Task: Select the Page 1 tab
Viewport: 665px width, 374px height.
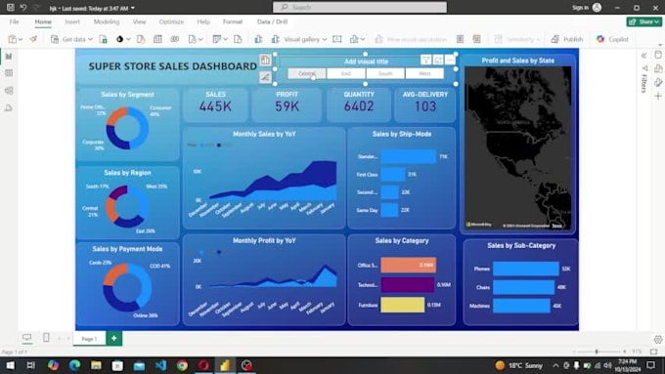Action: point(89,339)
